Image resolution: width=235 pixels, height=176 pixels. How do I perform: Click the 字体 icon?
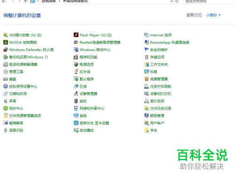147,130
